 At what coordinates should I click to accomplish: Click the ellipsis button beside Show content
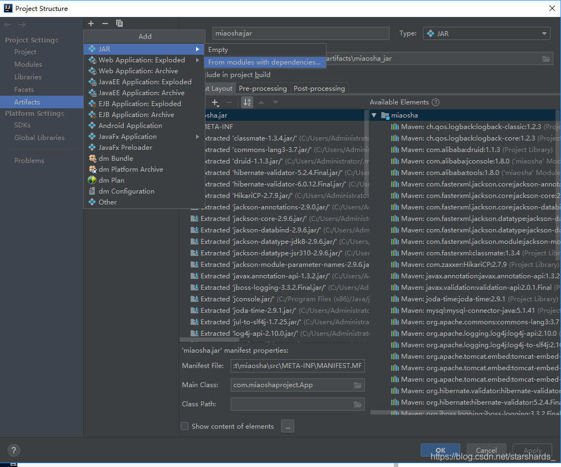pyautogui.click(x=288, y=426)
